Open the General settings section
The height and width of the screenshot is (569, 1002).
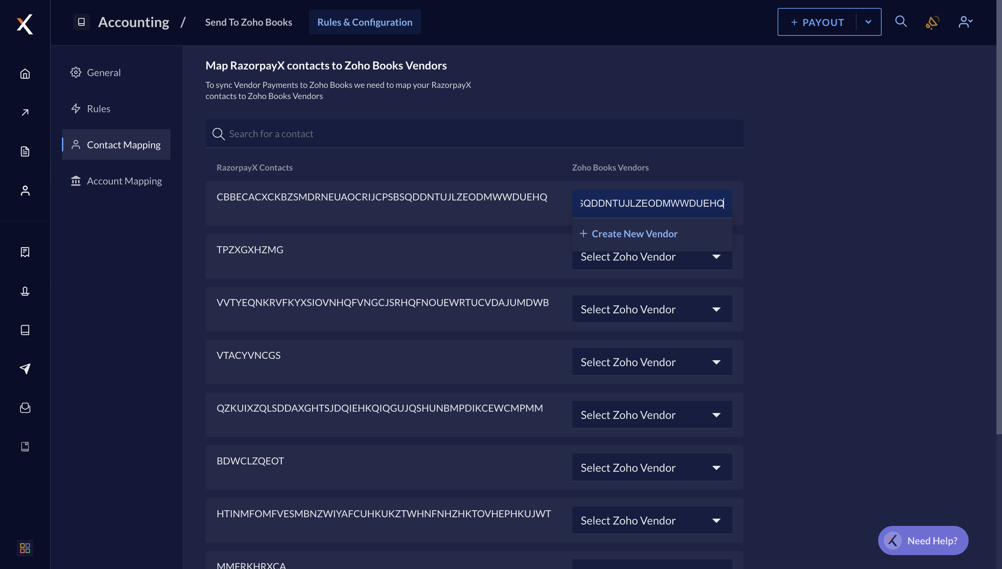point(116,72)
